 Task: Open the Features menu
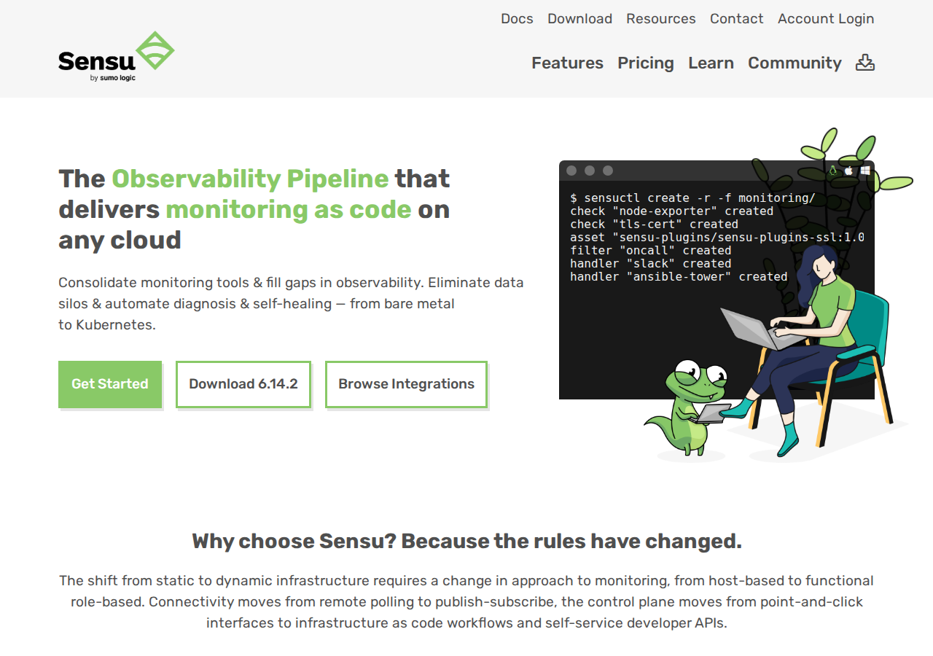click(567, 63)
